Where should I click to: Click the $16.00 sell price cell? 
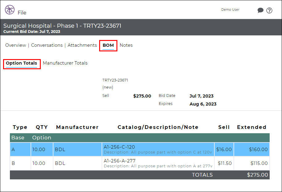coord(224,149)
